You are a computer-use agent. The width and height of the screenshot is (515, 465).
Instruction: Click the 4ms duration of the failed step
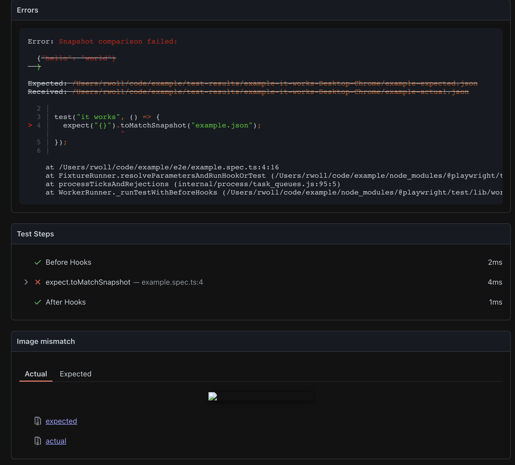[x=495, y=282]
